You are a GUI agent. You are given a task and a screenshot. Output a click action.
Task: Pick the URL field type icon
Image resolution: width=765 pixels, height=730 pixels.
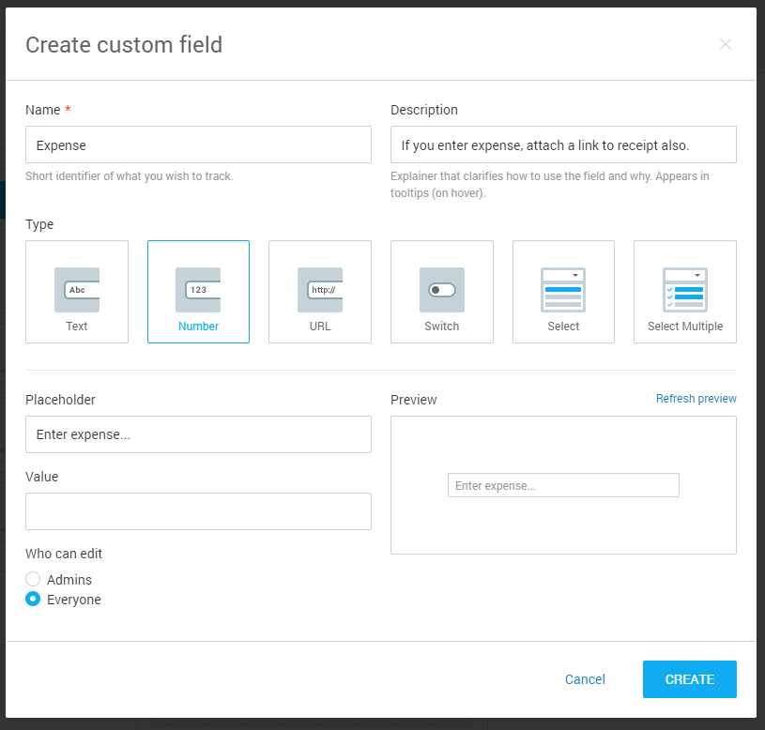(320, 290)
